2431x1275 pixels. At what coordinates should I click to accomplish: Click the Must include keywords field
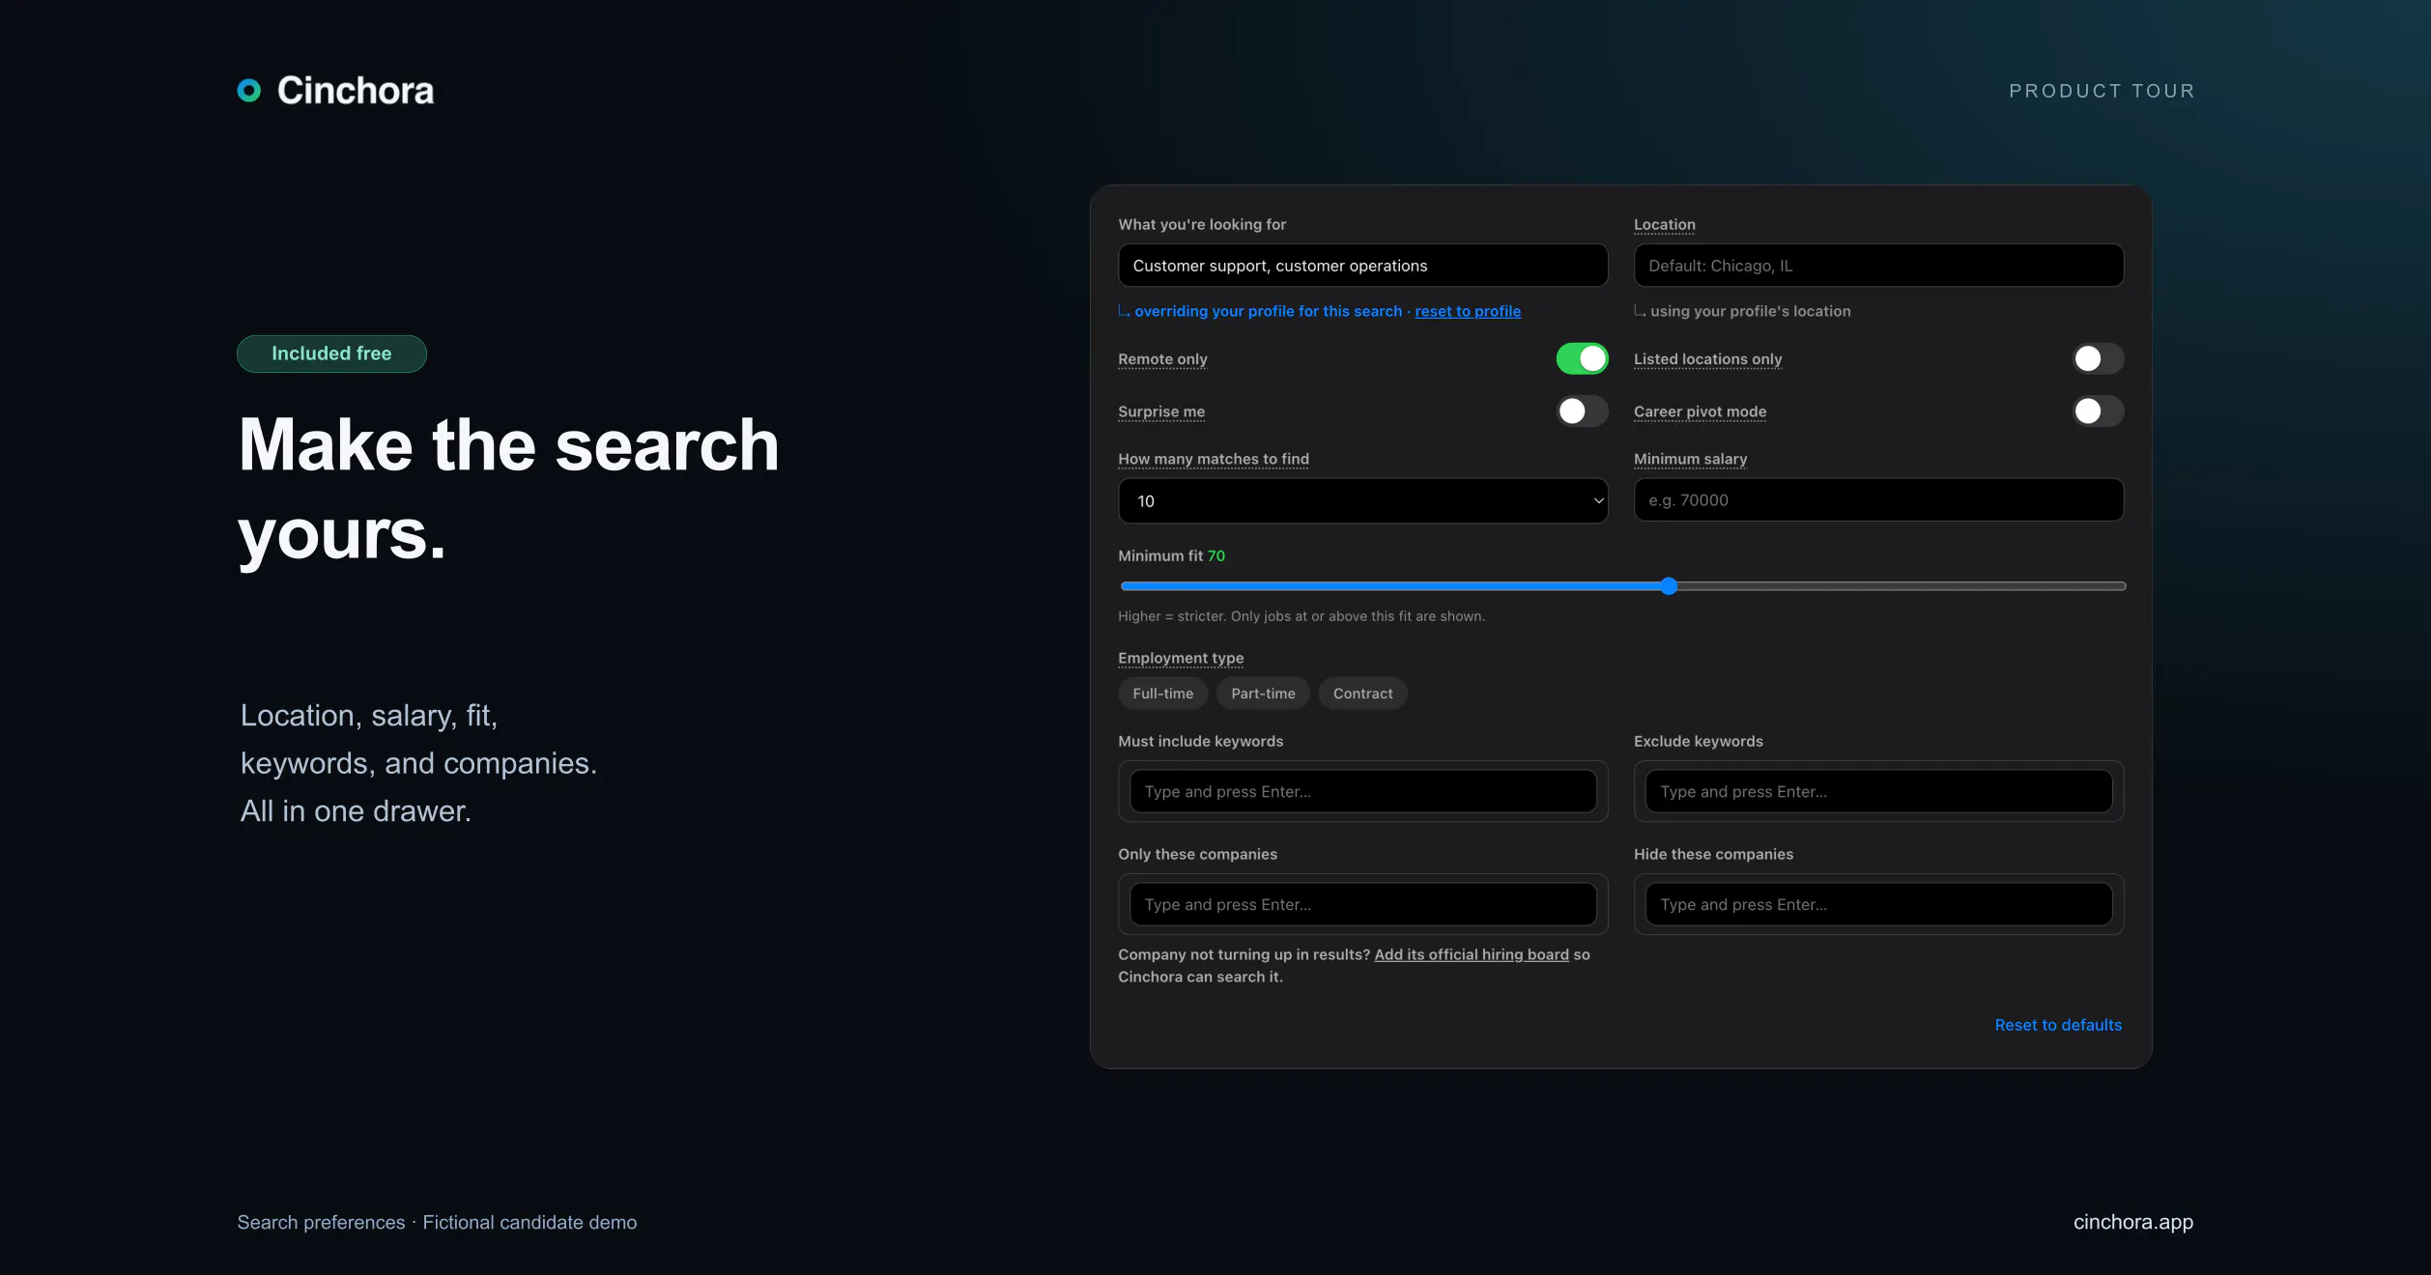(x=1362, y=792)
